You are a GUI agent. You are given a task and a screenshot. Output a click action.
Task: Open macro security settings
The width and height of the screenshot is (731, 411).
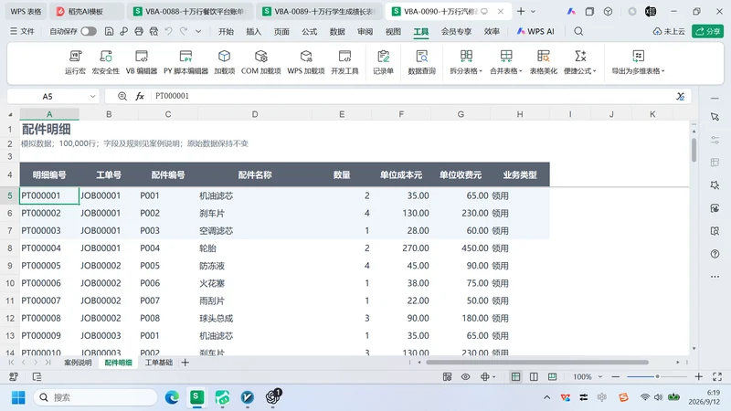pyautogui.click(x=105, y=62)
